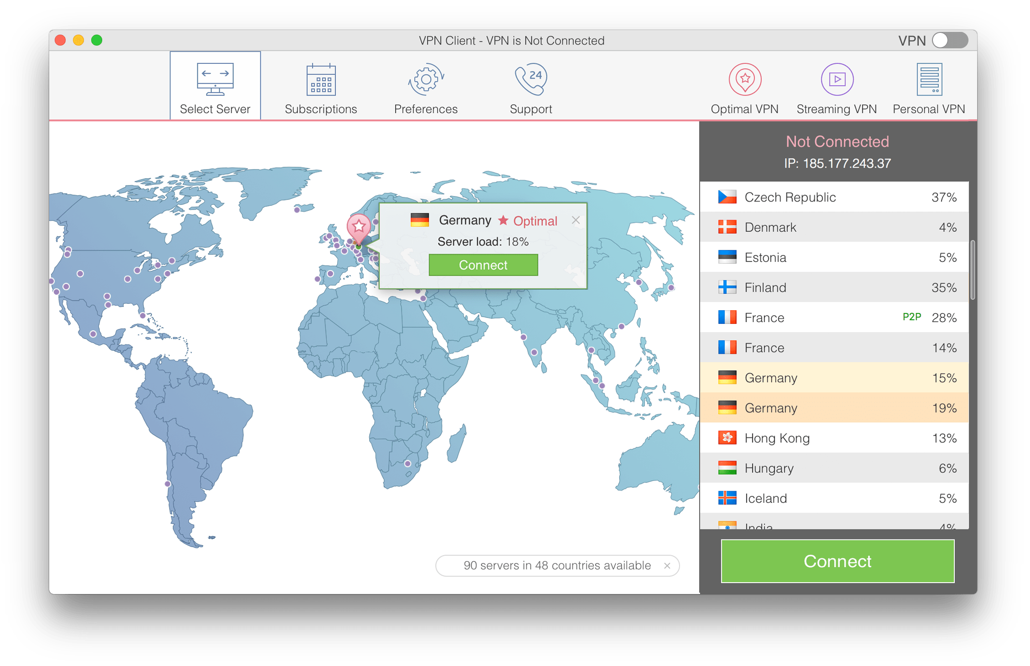This screenshot has width=1030, height=666.
Task: Dismiss the available servers notification
Action: coord(669,563)
